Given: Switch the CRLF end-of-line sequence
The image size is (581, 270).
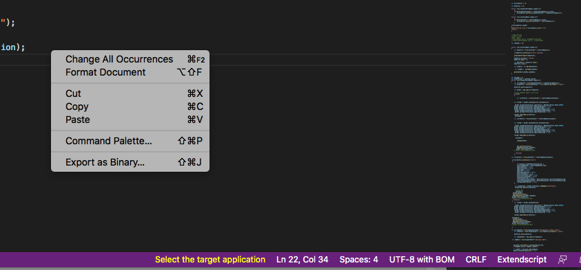Looking at the screenshot, I should click(x=476, y=260).
